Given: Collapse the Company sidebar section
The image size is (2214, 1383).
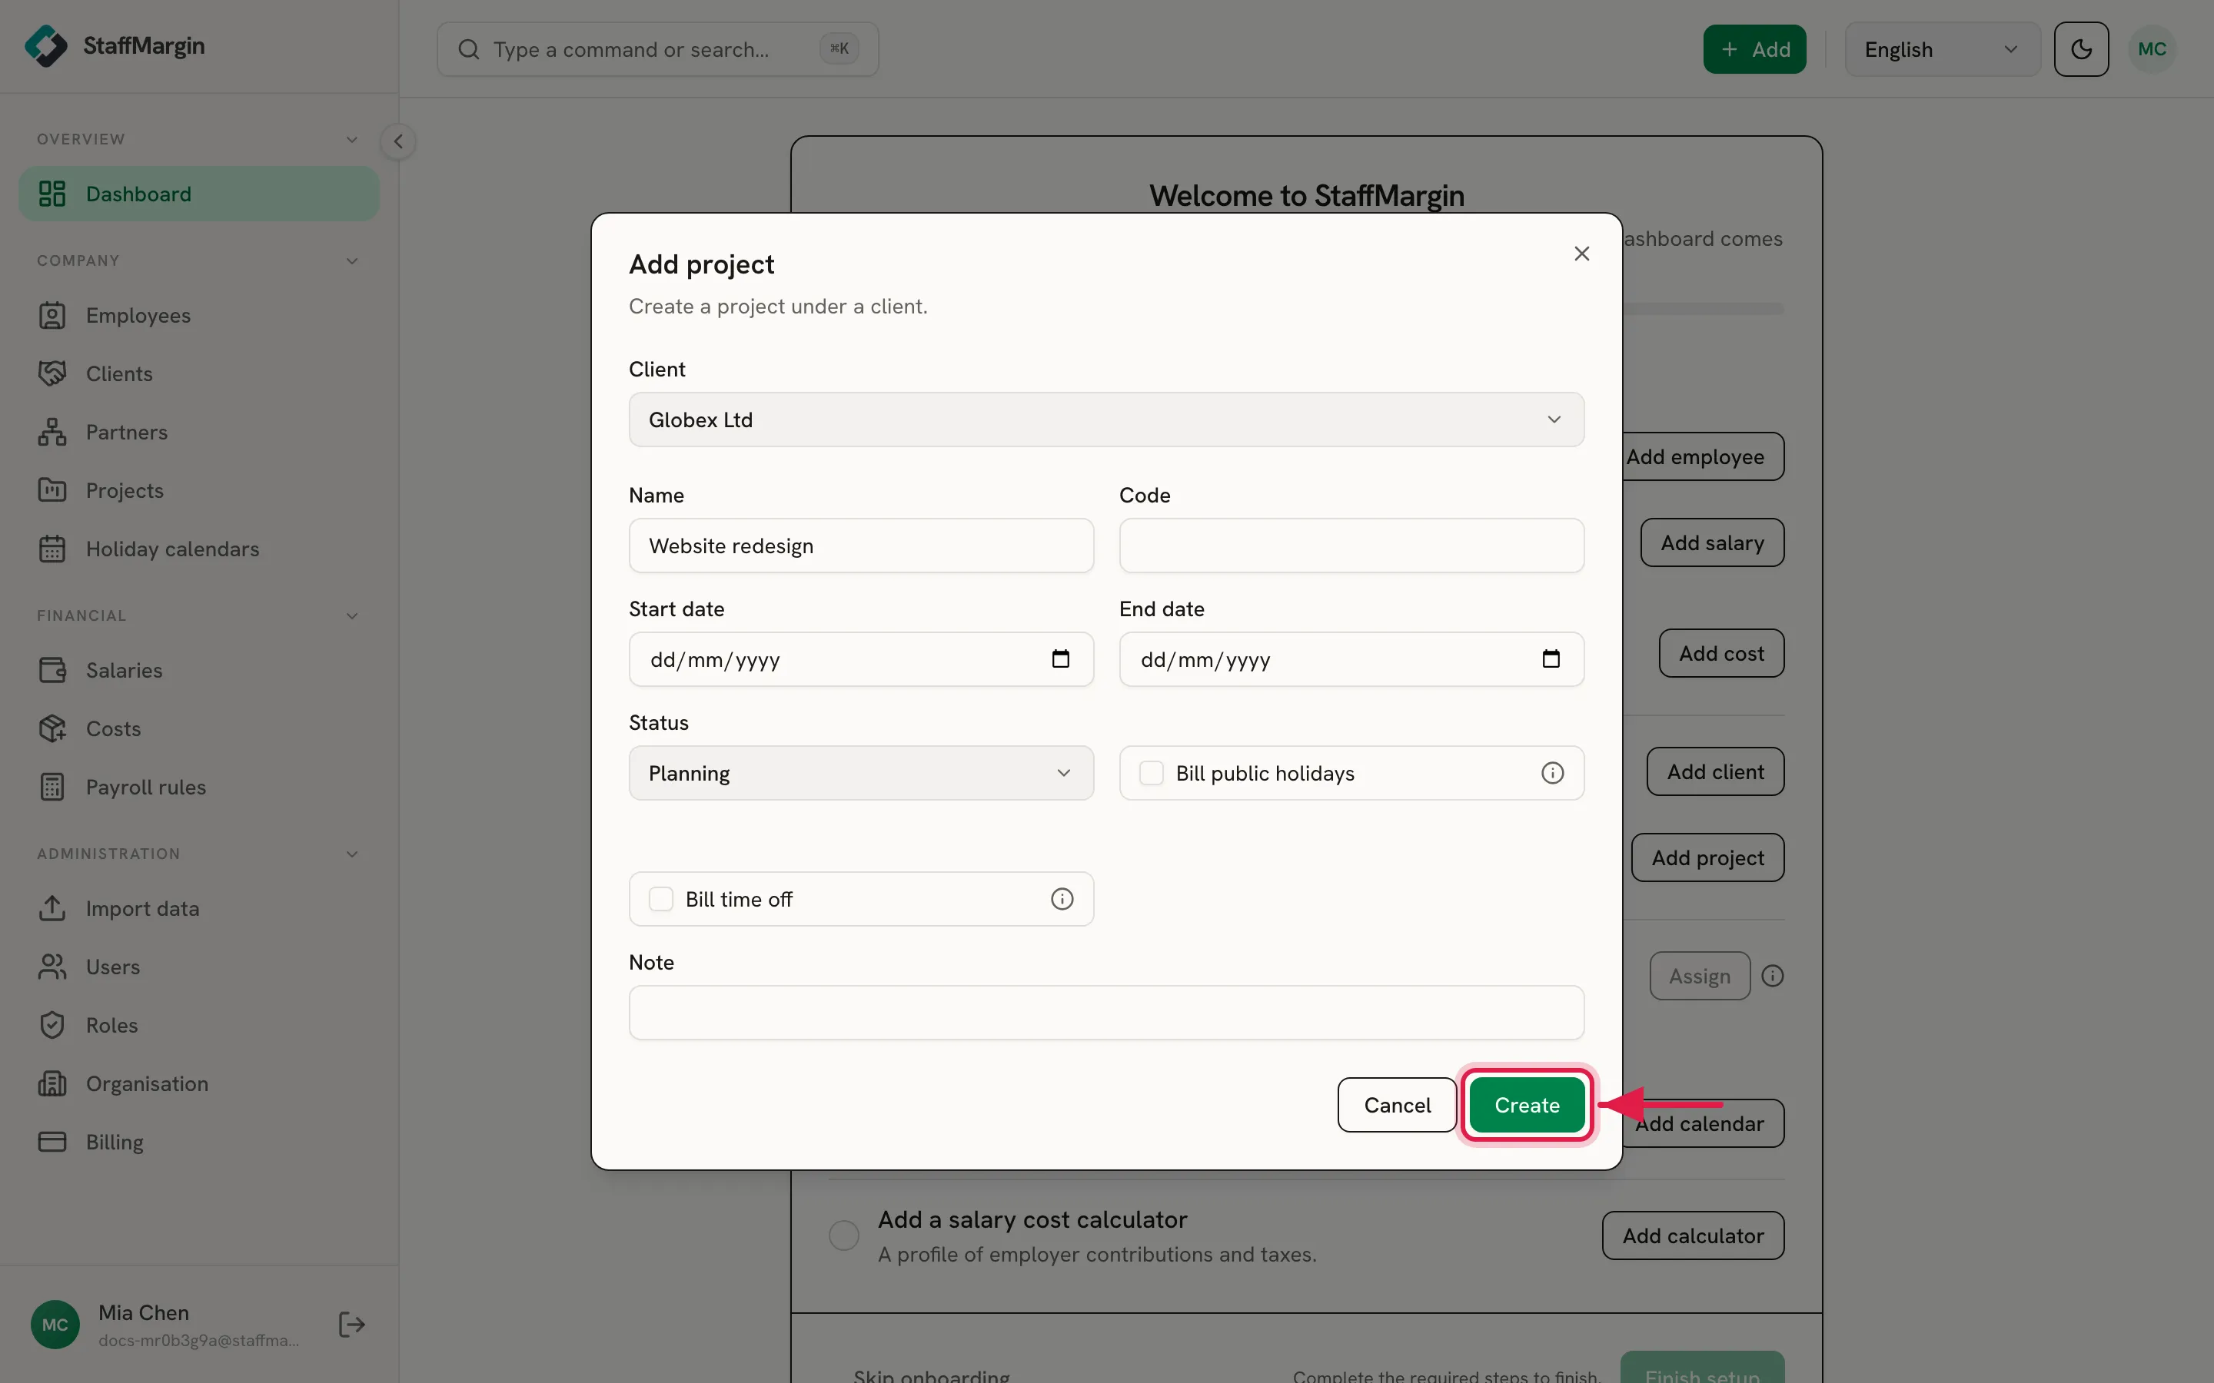Looking at the screenshot, I should [352, 261].
